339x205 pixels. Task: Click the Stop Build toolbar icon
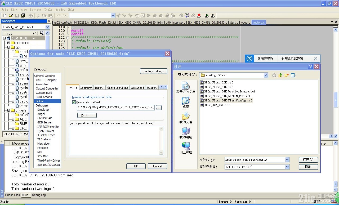click(193, 16)
